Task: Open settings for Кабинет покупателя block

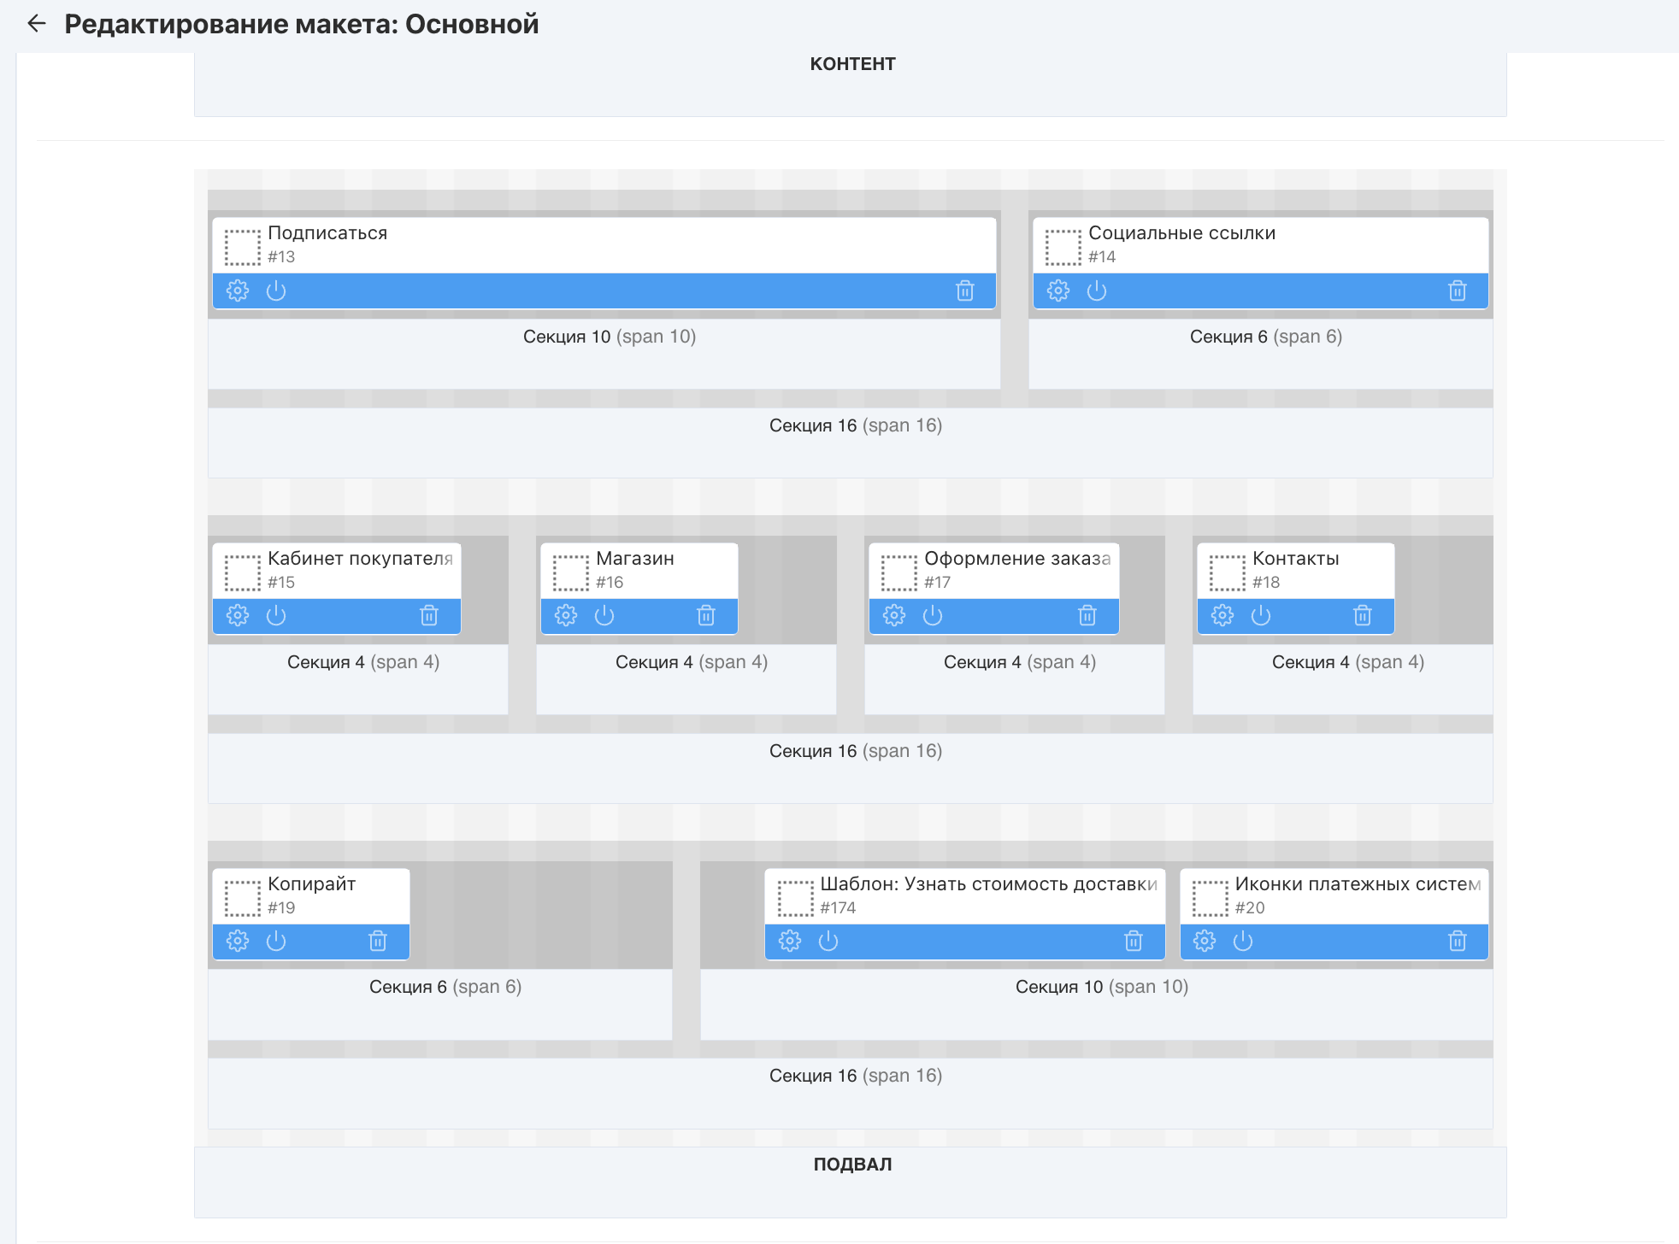Action: (x=238, y=616)
